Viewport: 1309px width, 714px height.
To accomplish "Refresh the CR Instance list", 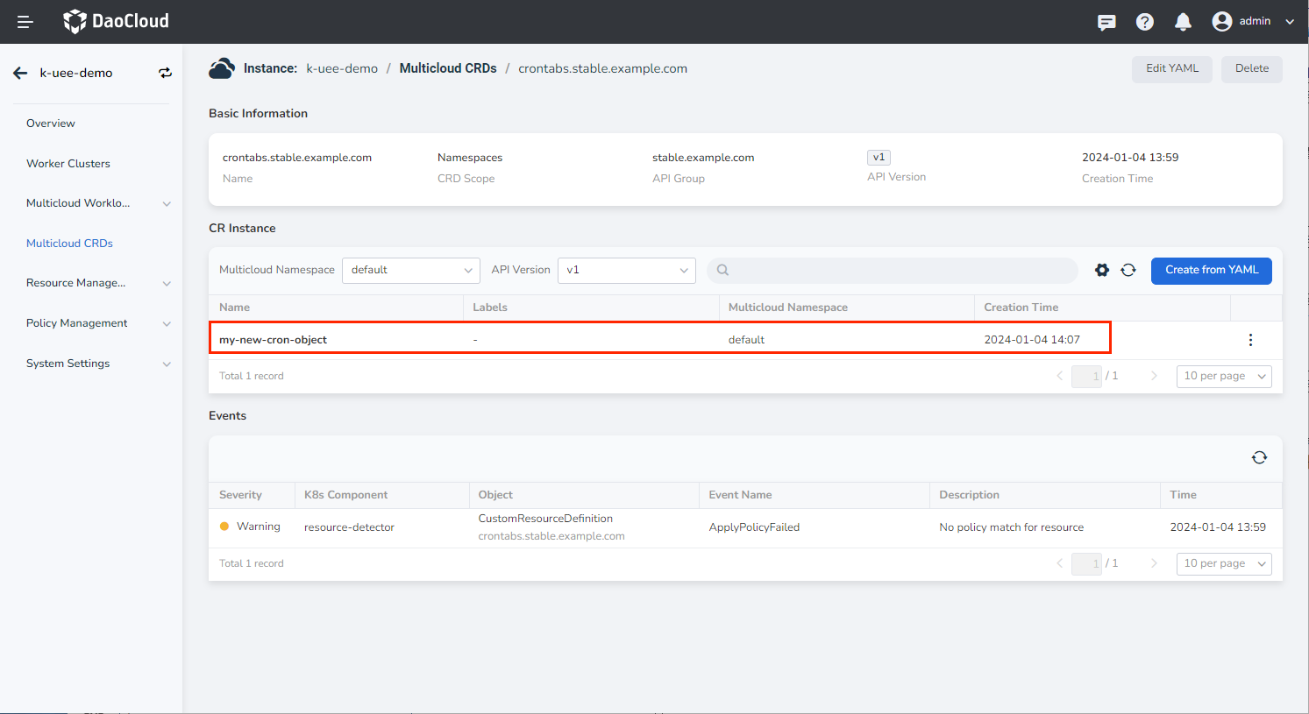I will (x=1128, y=270).
